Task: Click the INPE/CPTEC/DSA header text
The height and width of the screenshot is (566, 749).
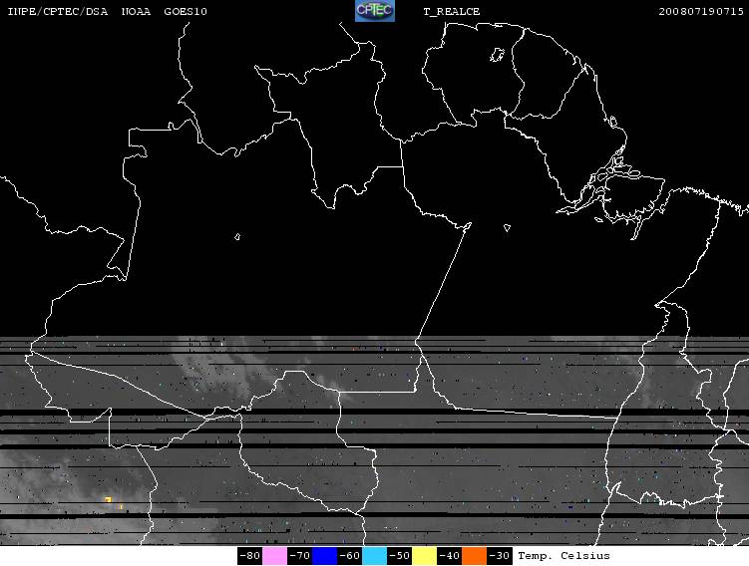Action: pyautogui.click(x=58, y=11)
